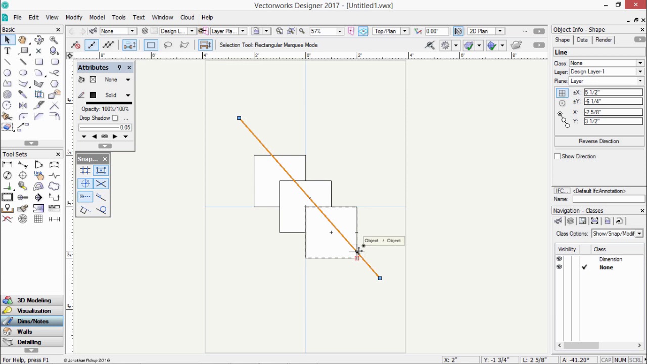This screenshot has width=647, height=364.
Task: Choose the Angular Dimension tool
Action: pyautogui.click(x=38, y=164)
